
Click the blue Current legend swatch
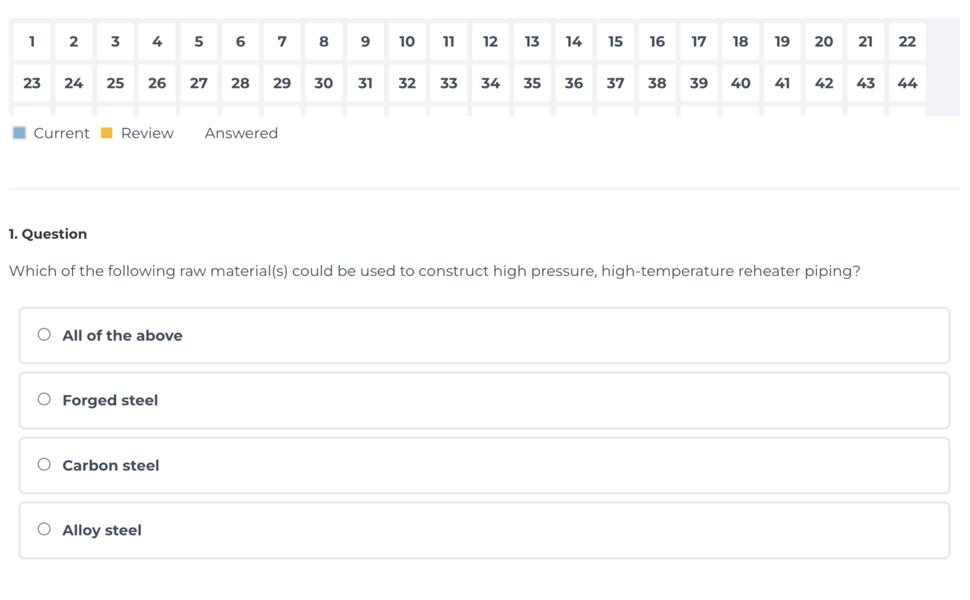[x=20, y=133]
